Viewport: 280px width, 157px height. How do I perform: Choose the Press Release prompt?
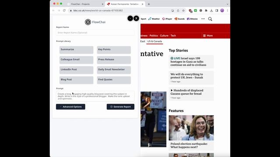(x=114, y=60)
